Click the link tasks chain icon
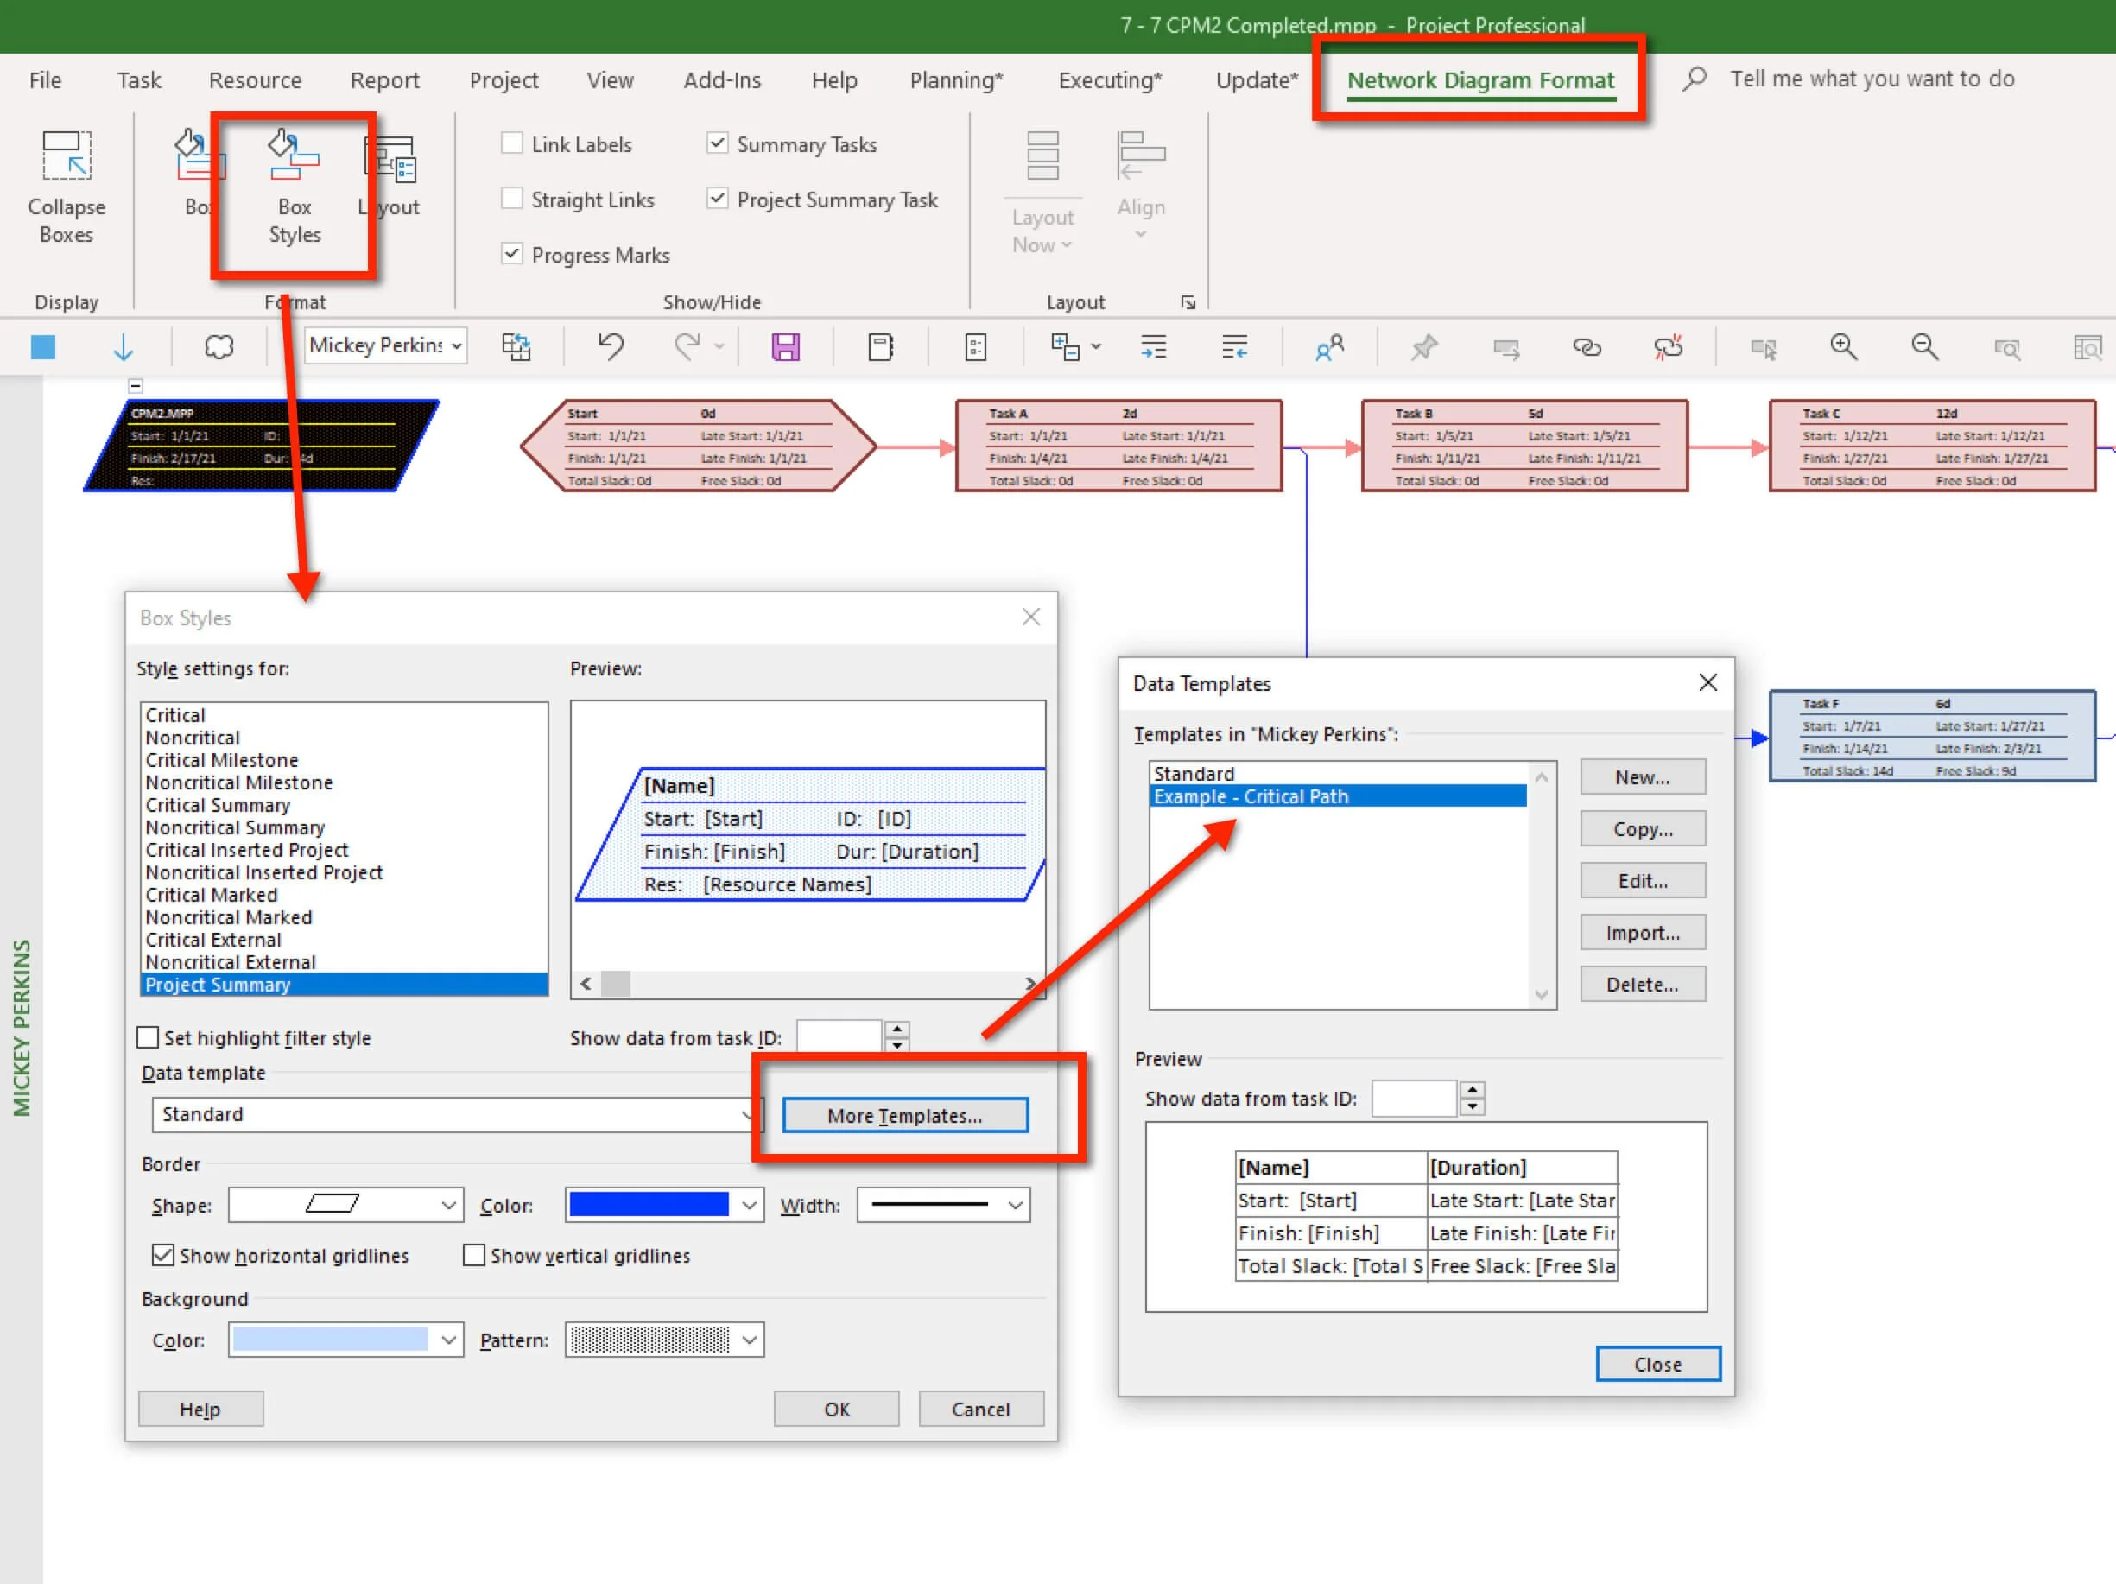 1587,346
